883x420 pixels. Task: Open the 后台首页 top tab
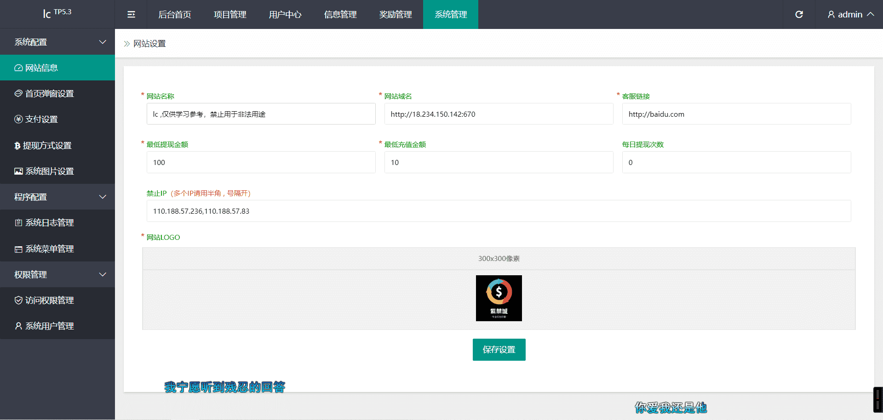[x=175, y=15]
